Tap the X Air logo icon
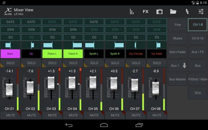This screenshot has height=130, width=208. (x=8, y=11)
